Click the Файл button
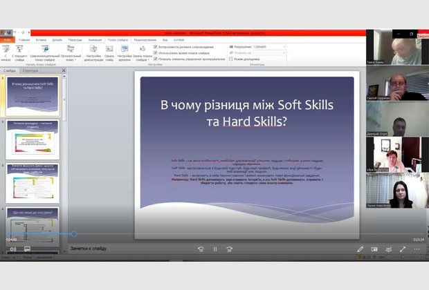 pyautogui.click(x=7, y=39)
